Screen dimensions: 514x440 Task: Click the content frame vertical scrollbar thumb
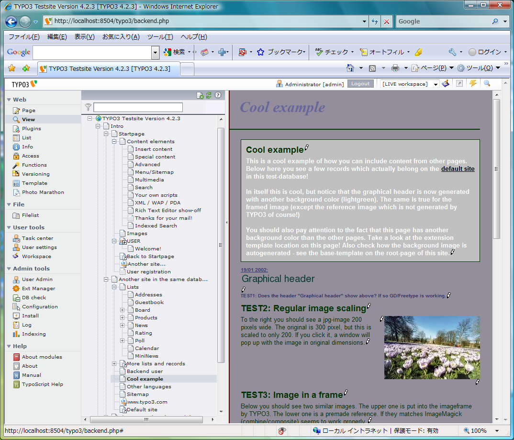click(x=496, y=169)
